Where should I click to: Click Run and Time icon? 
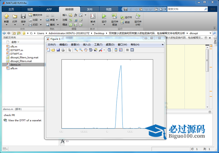click(x=138, y=16)
